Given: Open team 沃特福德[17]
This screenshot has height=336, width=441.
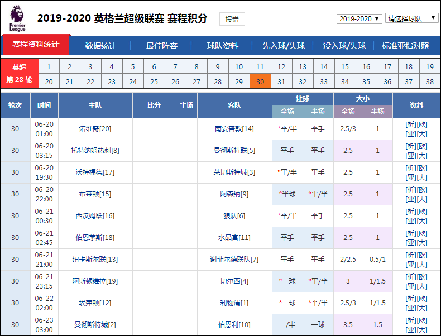Looking at the screenshot, I should (95, 172).
